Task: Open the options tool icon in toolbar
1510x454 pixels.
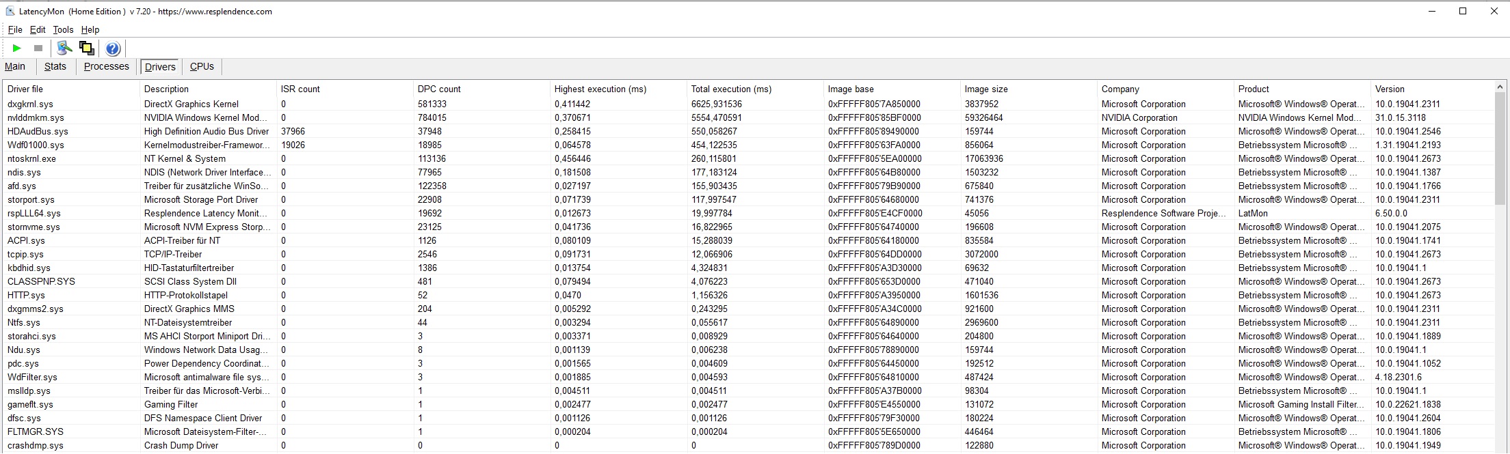Action: (x=64, y=48)
